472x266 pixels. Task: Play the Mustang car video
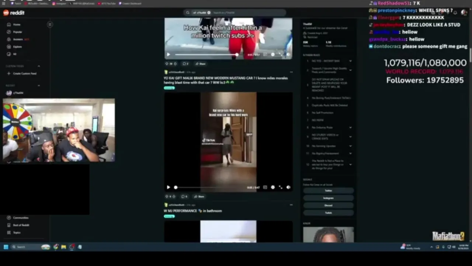169,187
